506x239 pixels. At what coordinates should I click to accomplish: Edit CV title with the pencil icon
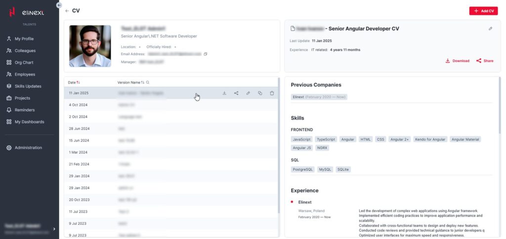pos(491,29)
